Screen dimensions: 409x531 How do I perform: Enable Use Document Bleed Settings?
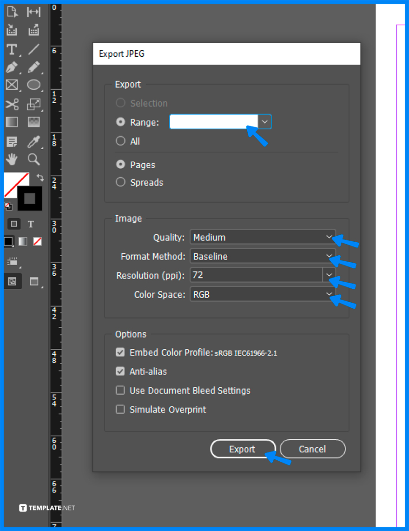pos(120,390)
